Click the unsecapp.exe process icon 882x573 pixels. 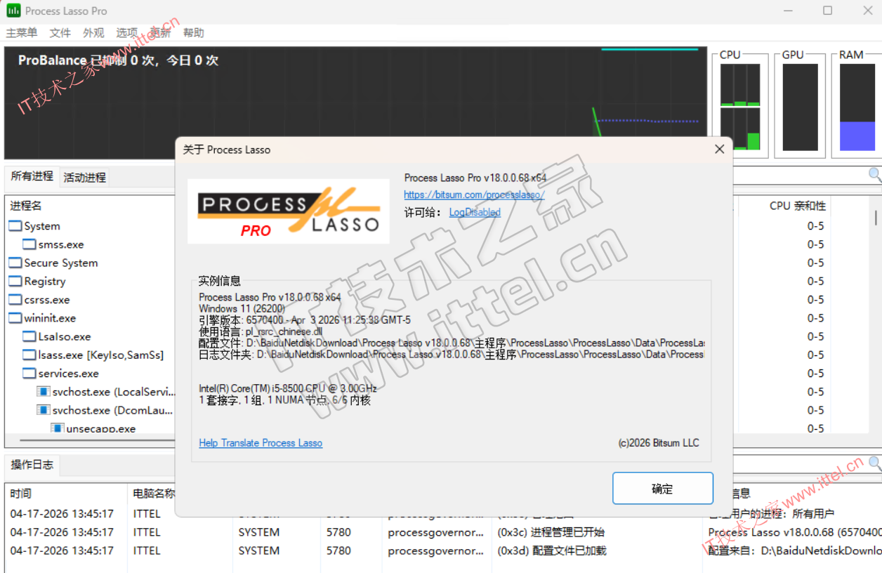(x=57, y=428)
